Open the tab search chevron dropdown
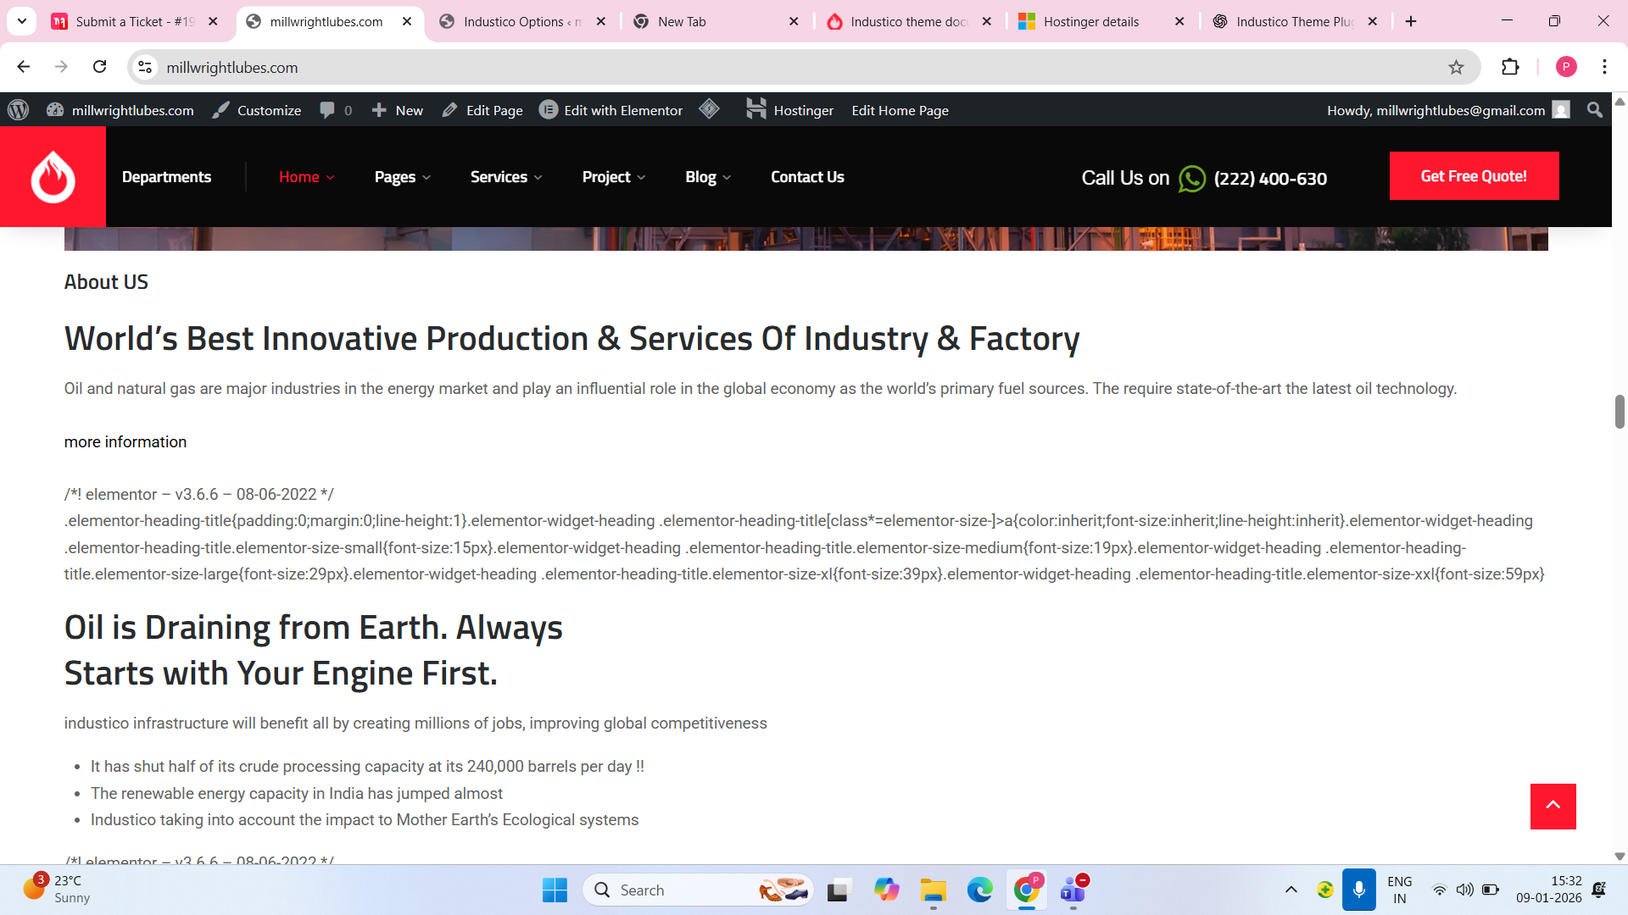Screen dimensions: 1628x915 coord(22,21)
